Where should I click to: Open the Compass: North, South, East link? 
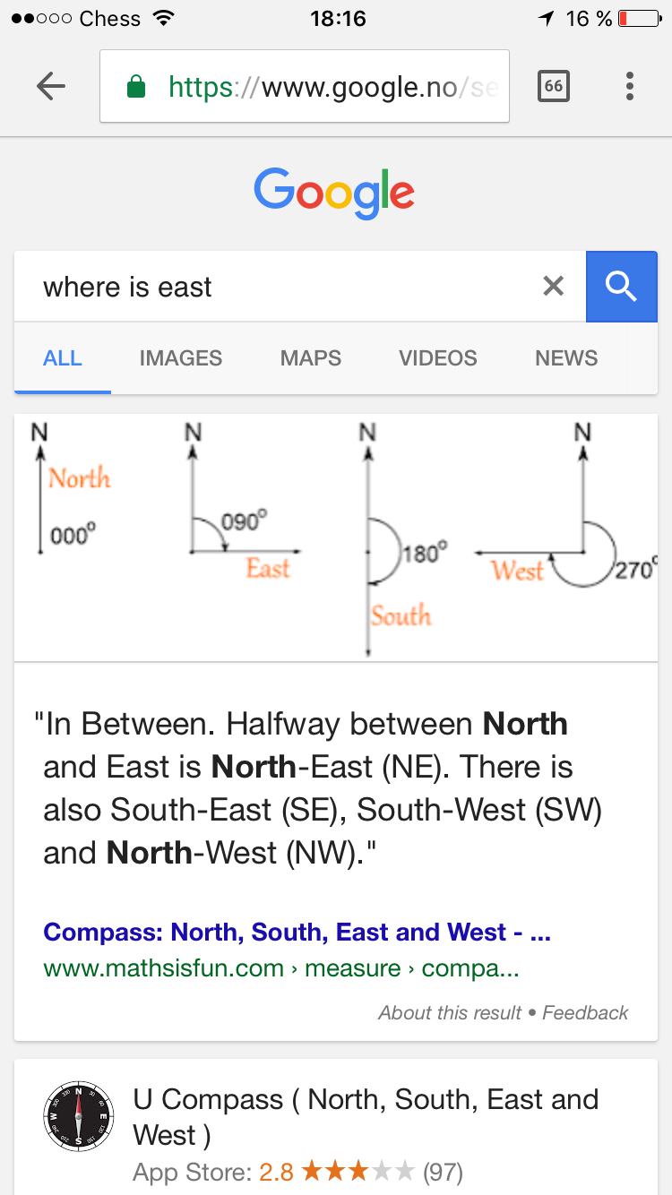[x=297, y=933]
